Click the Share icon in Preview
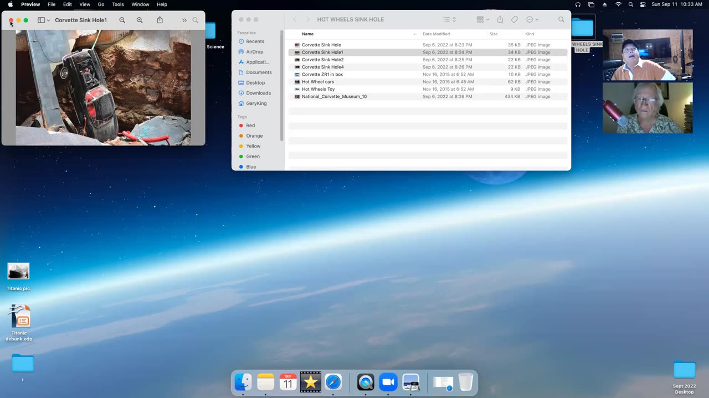709x398 pixels. point(160,20)
